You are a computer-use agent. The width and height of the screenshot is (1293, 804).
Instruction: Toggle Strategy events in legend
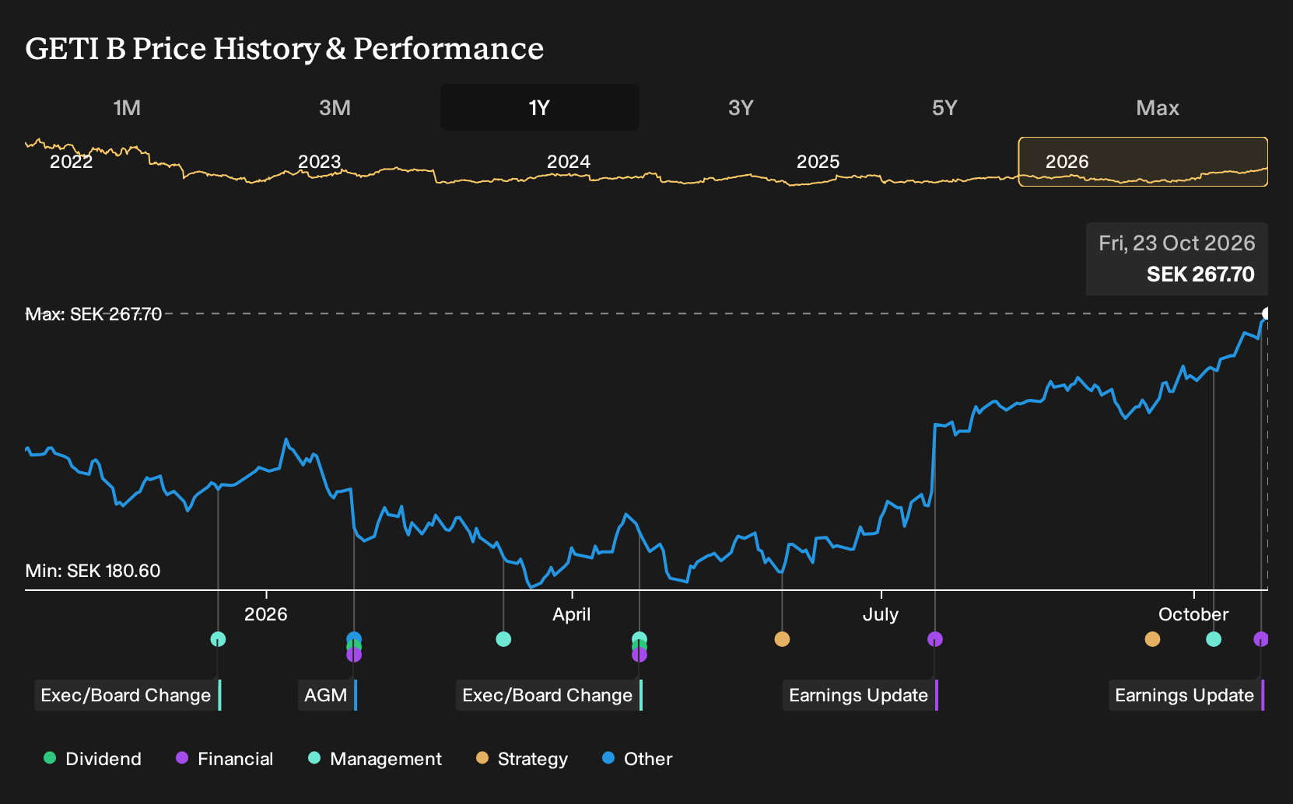[522, 759]
